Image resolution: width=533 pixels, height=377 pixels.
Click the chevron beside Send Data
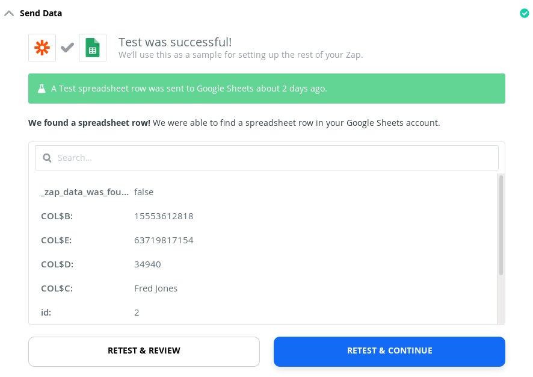(8, 12)
